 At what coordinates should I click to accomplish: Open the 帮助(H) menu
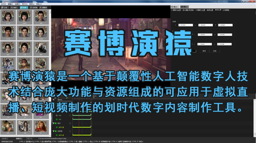coord(39,4)
